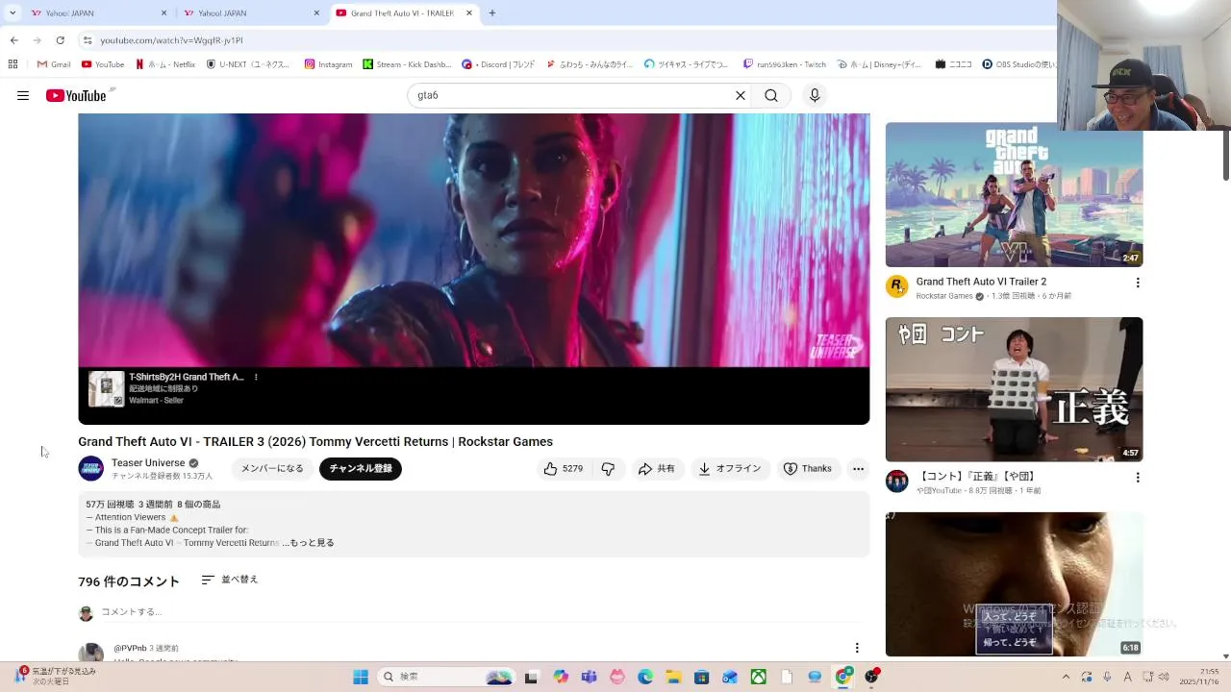This screenshot has width=1231, height=692.
Task: Go to the YouTube home logo
Action: tap(75, 95)
